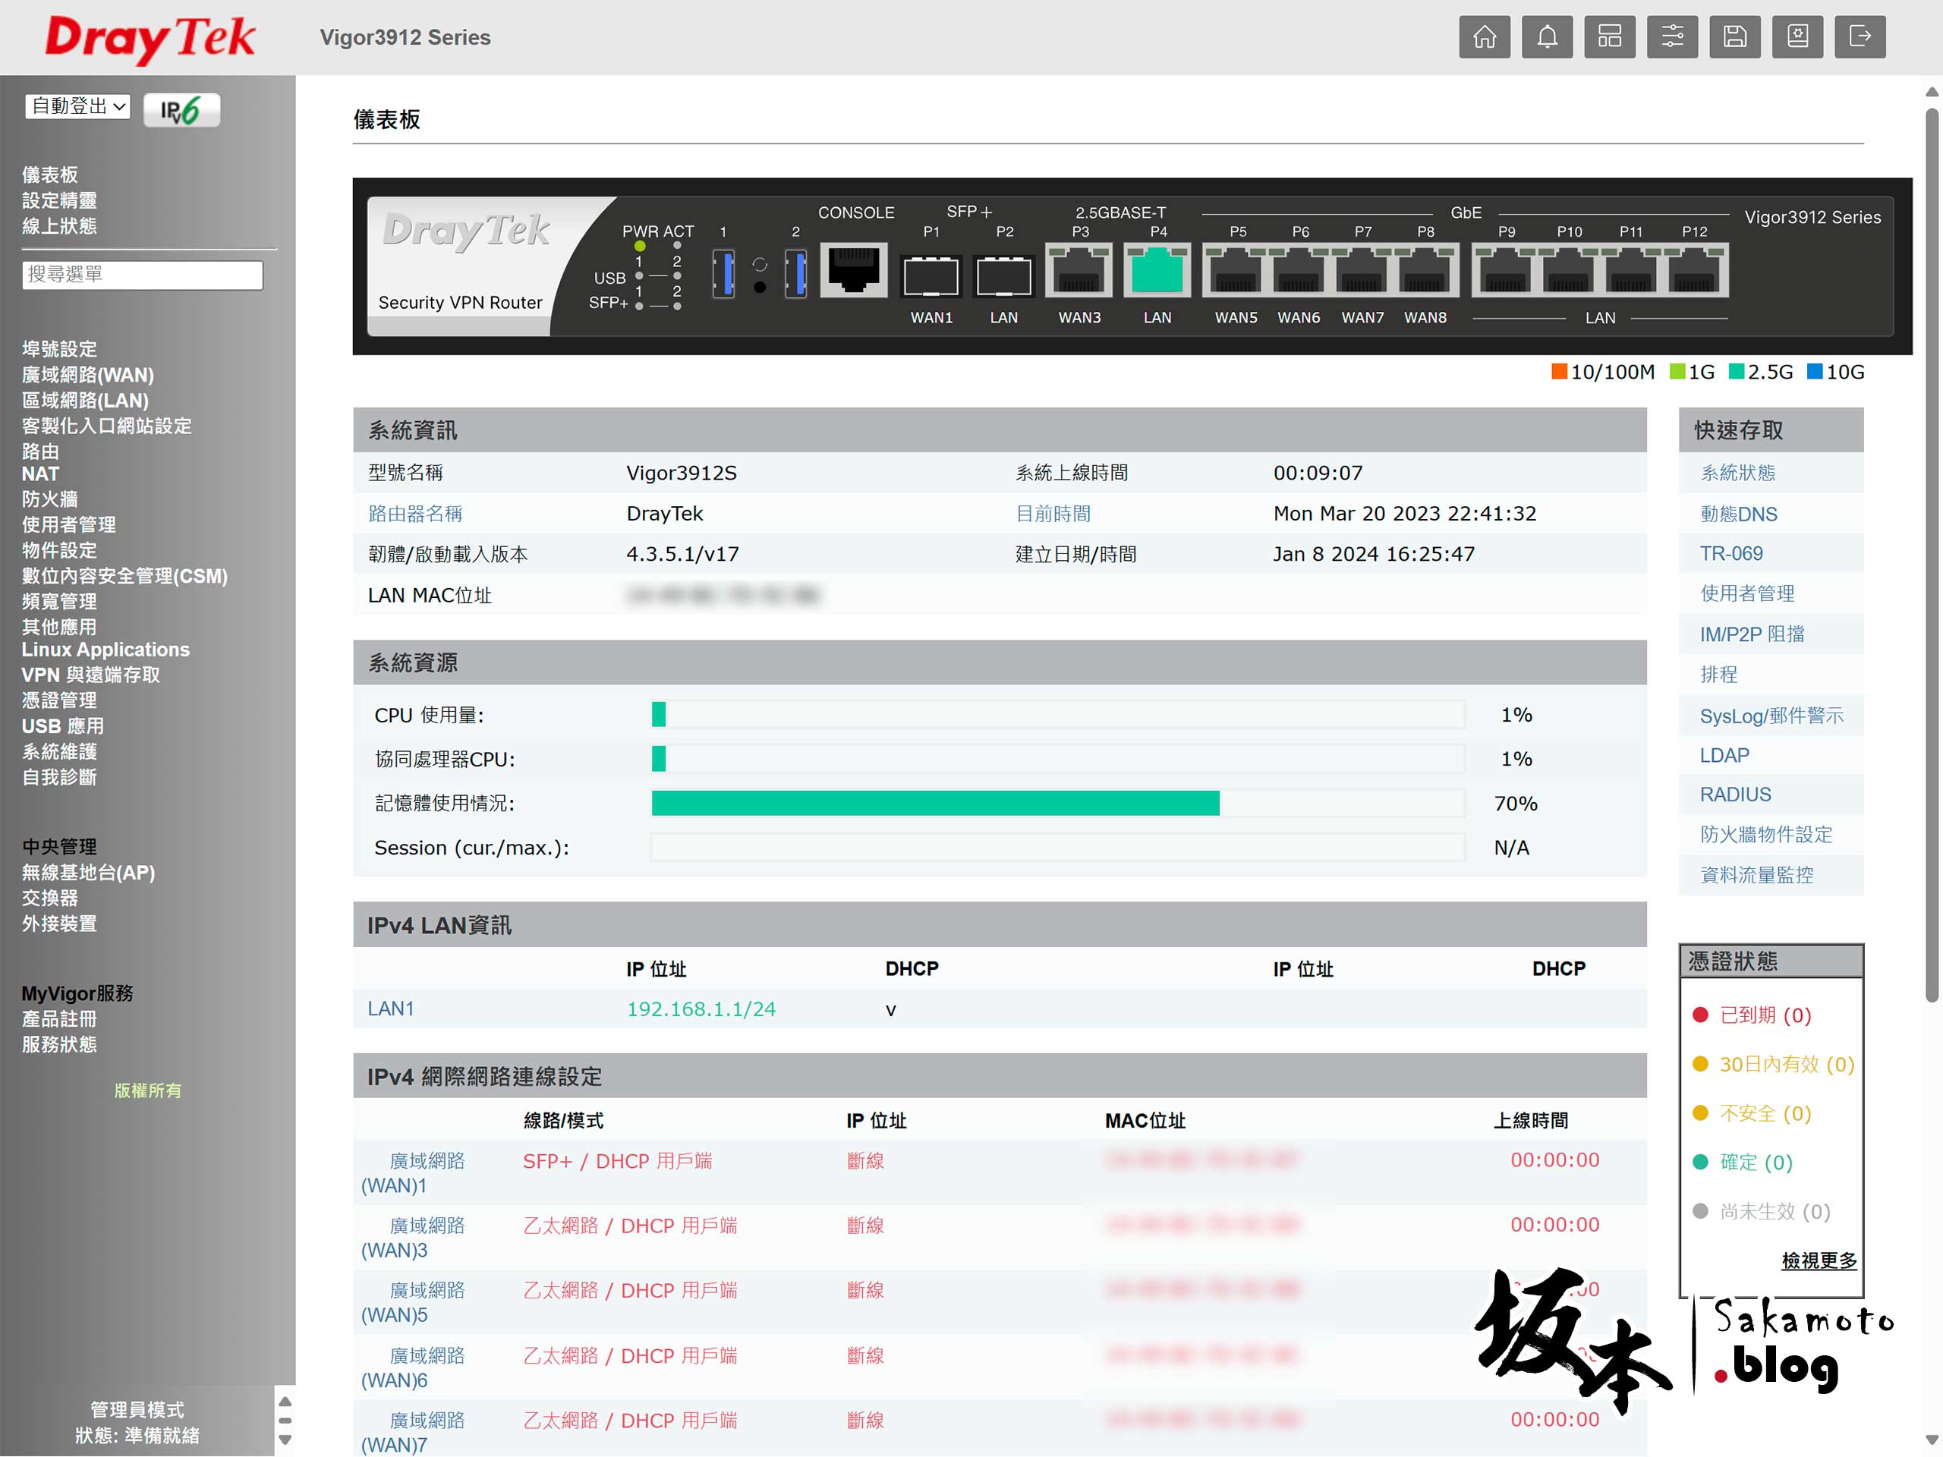Open 設定精靈 menu item

(59, 200)
